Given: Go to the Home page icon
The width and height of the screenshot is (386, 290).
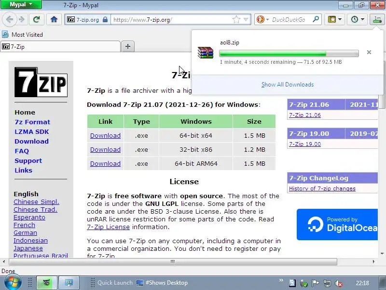Looking at the screenshot, I should click(x=54, y=19).
